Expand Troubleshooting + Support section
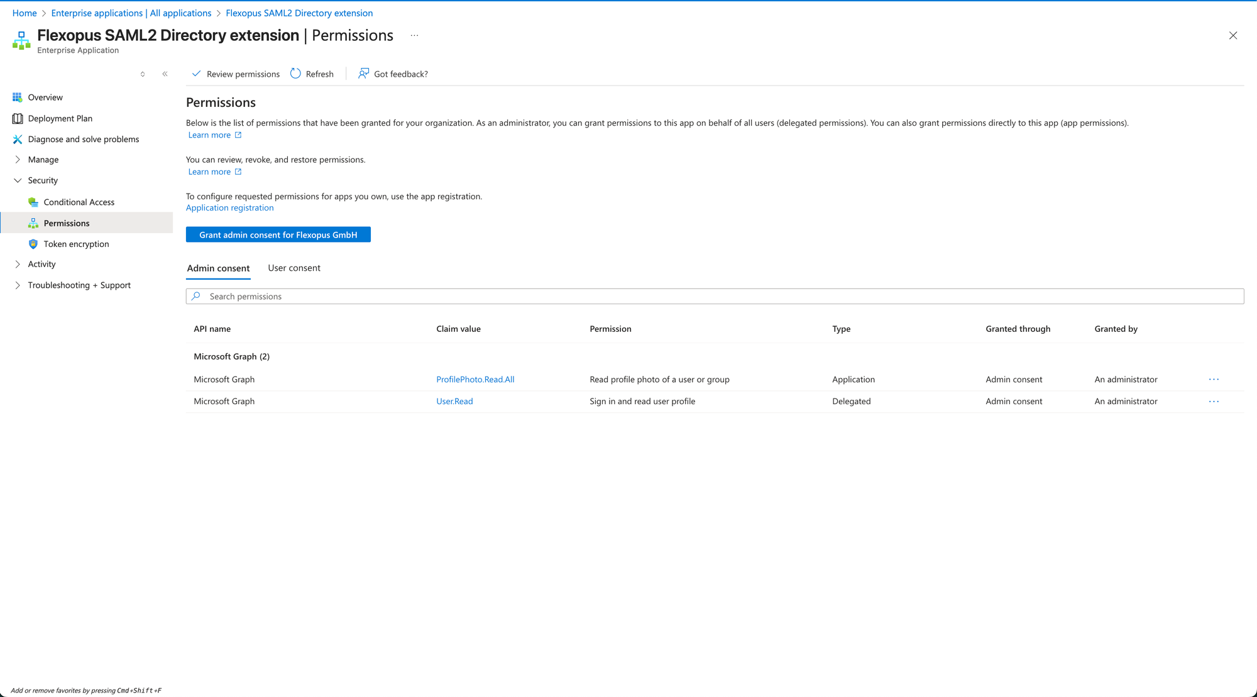This screenshot has width=1257, height=697. (18, 285)
